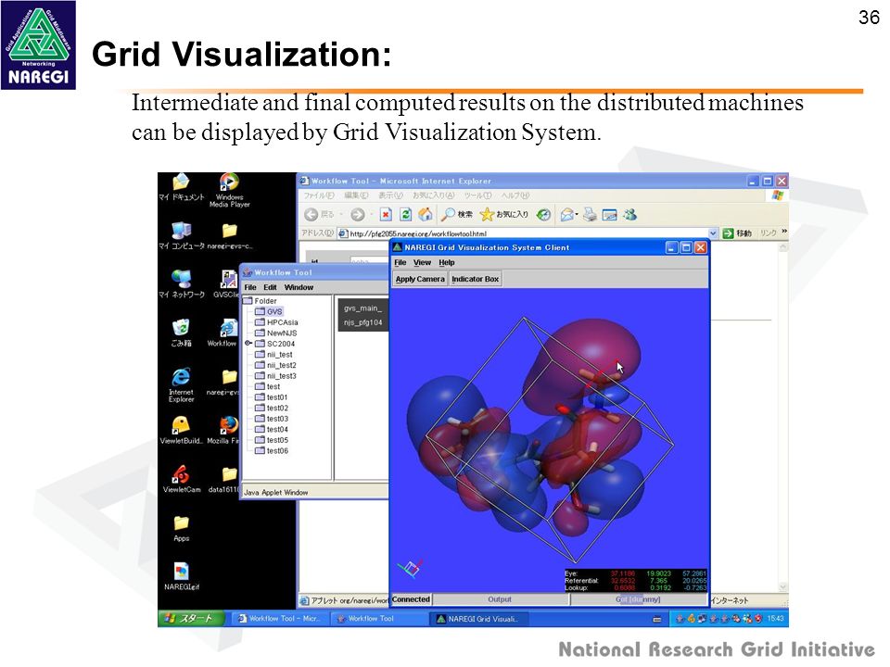The width and height of the screenshot is (890, 667).
Task: Open the My Documents desktop icon
Action: point(181,187)
